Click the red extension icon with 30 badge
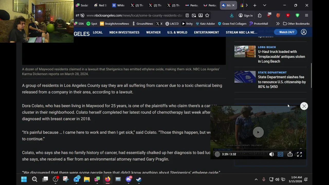Screen dimensions: 329x185 pyautogui.click(x=269, y=15)
